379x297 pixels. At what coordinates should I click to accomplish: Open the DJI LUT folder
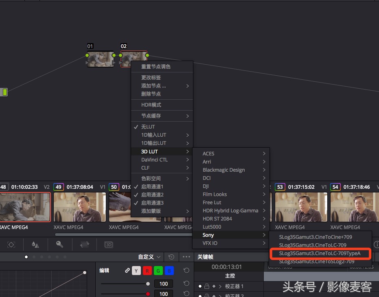(x=231, y=186)
